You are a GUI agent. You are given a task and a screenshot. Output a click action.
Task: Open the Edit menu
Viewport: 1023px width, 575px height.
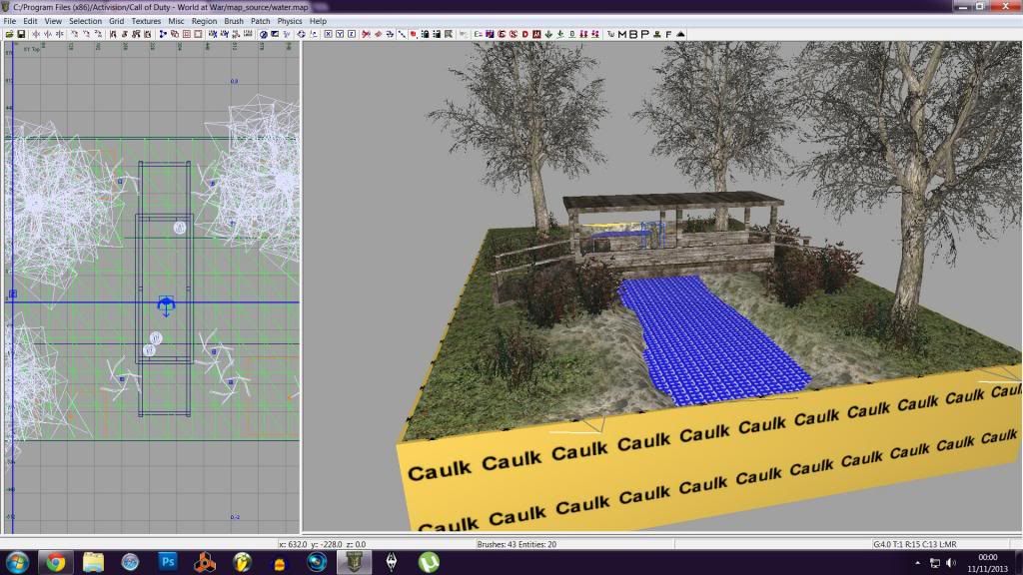pos(31,21)
